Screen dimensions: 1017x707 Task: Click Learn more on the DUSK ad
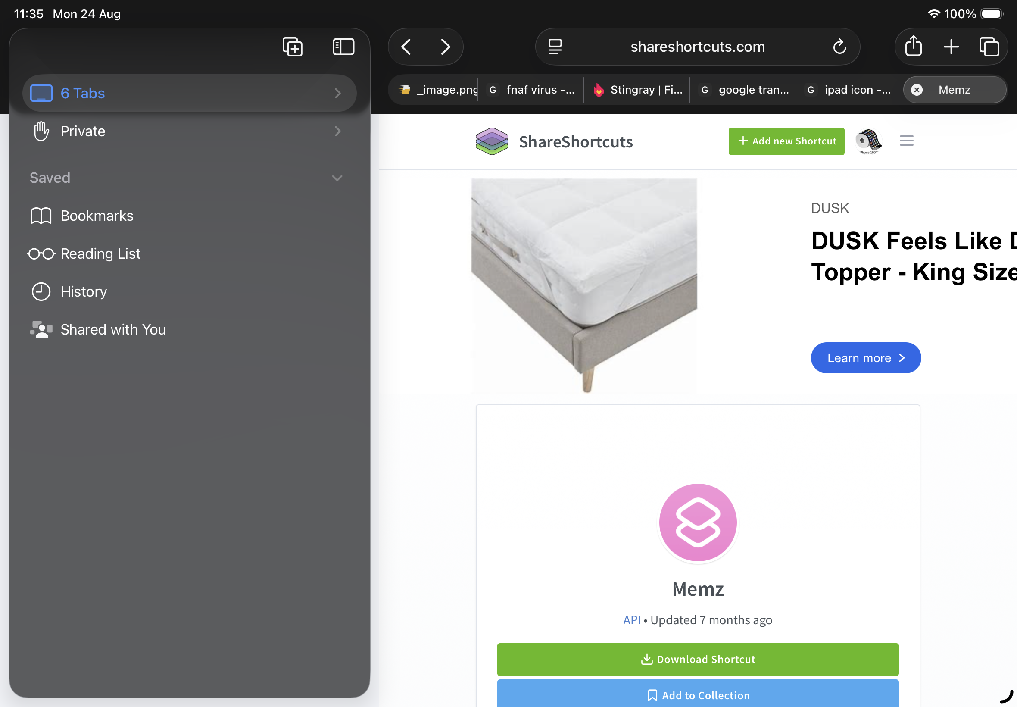[x=866, y=358]
